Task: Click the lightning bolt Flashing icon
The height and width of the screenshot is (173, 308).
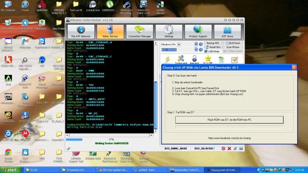Action: (168, 60)
